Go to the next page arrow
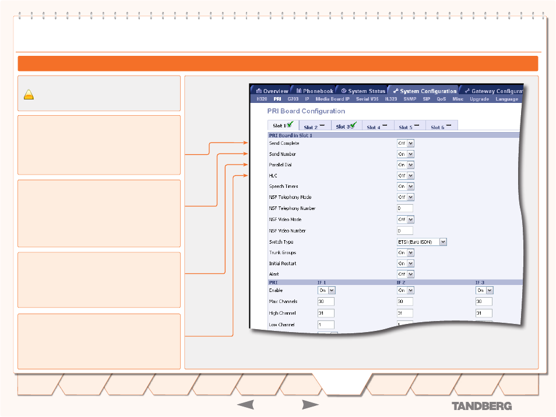This screenshot has height=417, width=556. [x=310, y=405]
